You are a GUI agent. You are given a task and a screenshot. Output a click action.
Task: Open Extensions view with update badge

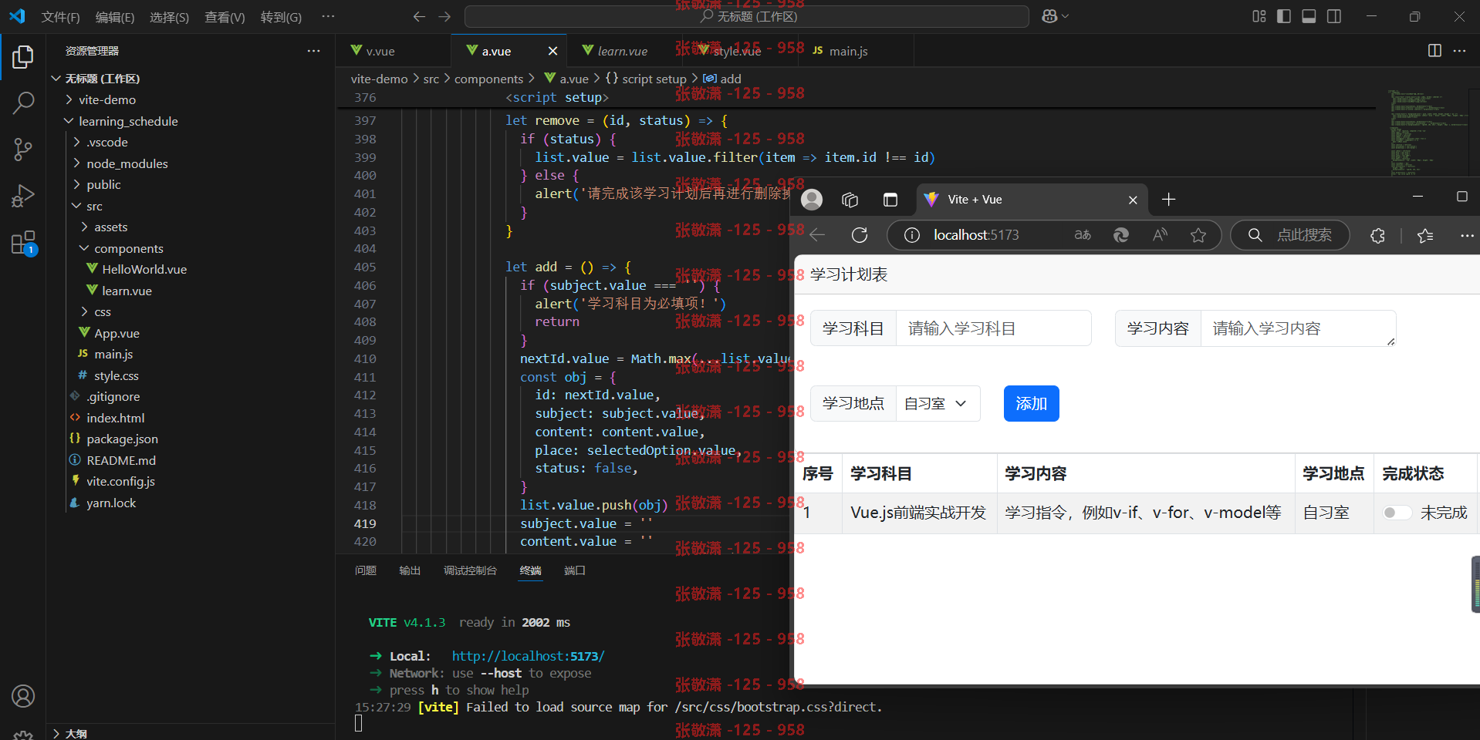(x=23, y=243)
